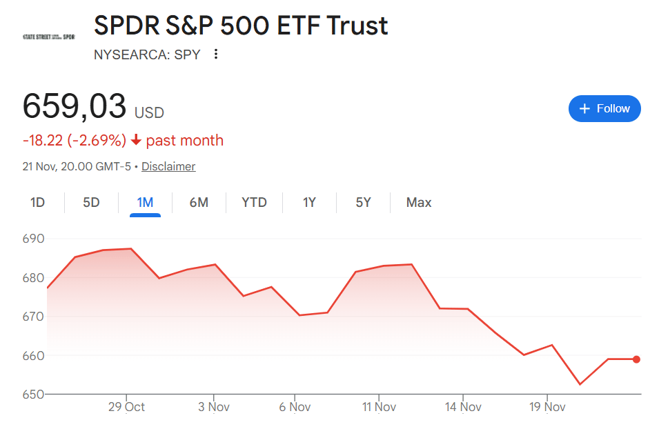Click the SPDR S&P 500 ETF Trust title
The width and height of the screenshot is (659, 429).
click(241, 26)
